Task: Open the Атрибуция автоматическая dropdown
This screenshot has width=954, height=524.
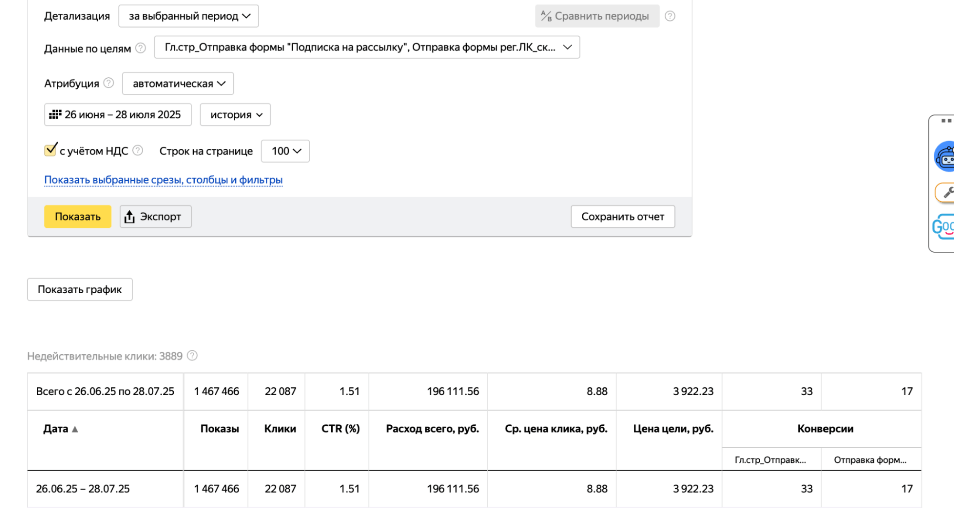Action: point(178,83)
